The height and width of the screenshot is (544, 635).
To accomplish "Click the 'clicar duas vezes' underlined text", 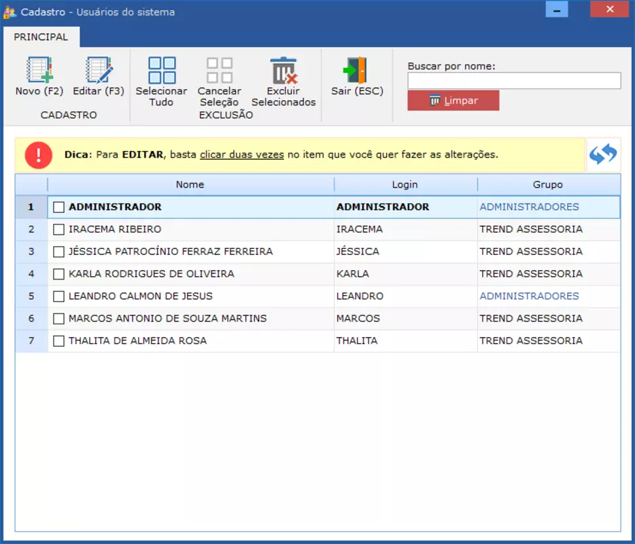I will (242, 155).
